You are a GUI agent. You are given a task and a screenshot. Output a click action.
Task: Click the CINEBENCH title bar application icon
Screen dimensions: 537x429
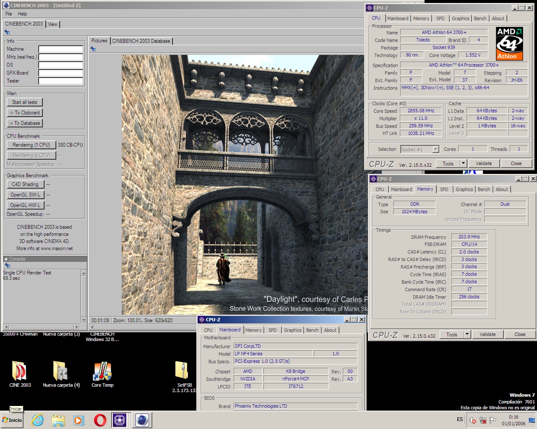tap(6, 5)
